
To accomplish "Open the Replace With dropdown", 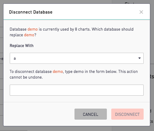I will click(x=77, y=58).
